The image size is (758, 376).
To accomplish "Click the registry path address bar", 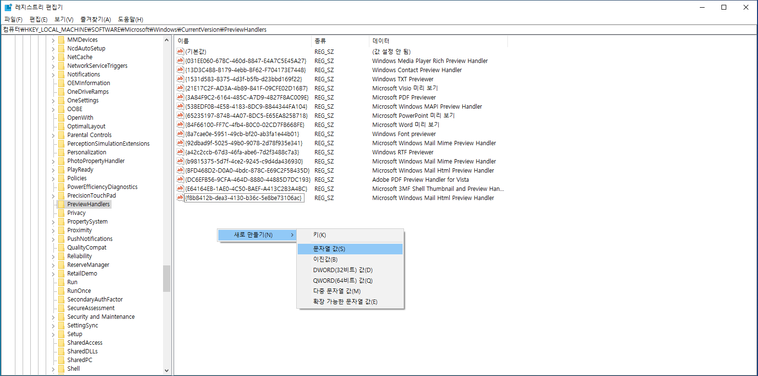I will pyautogui.click(x=379, y=29).
